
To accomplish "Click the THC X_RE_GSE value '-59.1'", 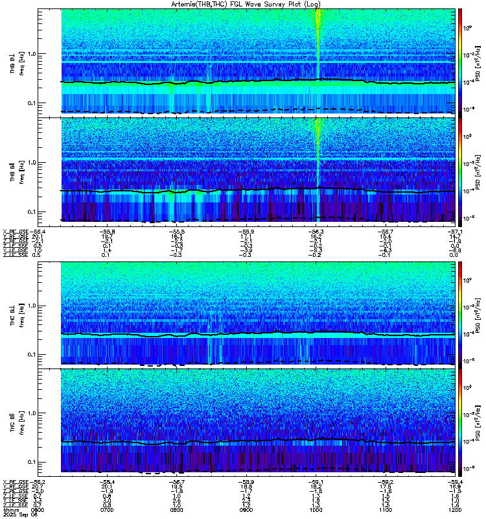I will coord(316,482).
